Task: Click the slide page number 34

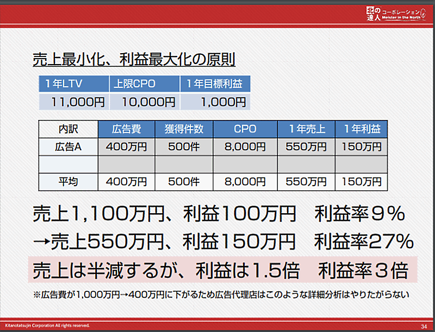Action: (x=423, y=325)
